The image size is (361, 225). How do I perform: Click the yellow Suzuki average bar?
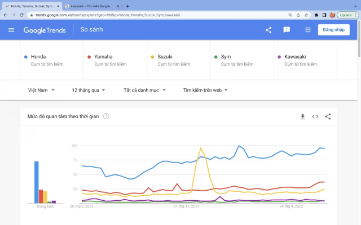[x=45, y=197]
